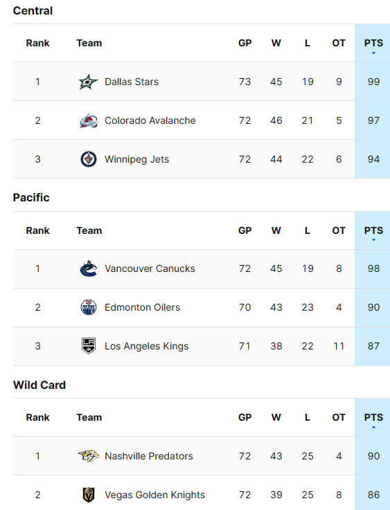This screenshot has height=510, width=390.
Task: Open the Edmonton Oilers team name link
Action: click(x=142, y=307)
